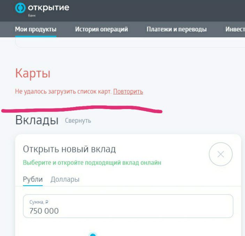Image resolution: width=245 pixels, height=236 pixels.
Task: Click green text Выберите и откройте подходящий вклад
Action: click(x=92, y=163)
